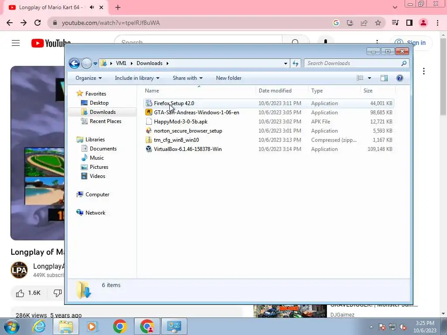Select VirtualBox-6.1.46-158378-Win installer

(269, 149)
